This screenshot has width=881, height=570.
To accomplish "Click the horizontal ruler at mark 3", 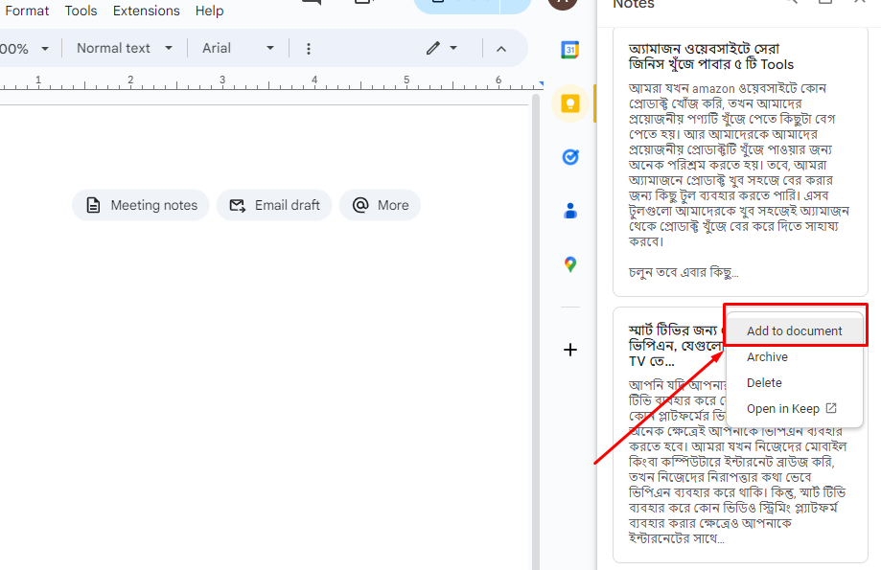I will click(x=222, y=80).
